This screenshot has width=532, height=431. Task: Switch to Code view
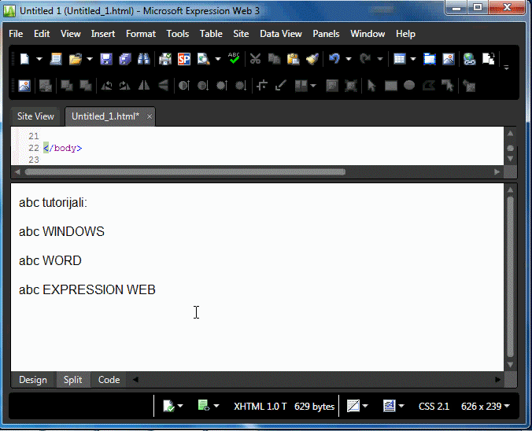coord(109,380)
